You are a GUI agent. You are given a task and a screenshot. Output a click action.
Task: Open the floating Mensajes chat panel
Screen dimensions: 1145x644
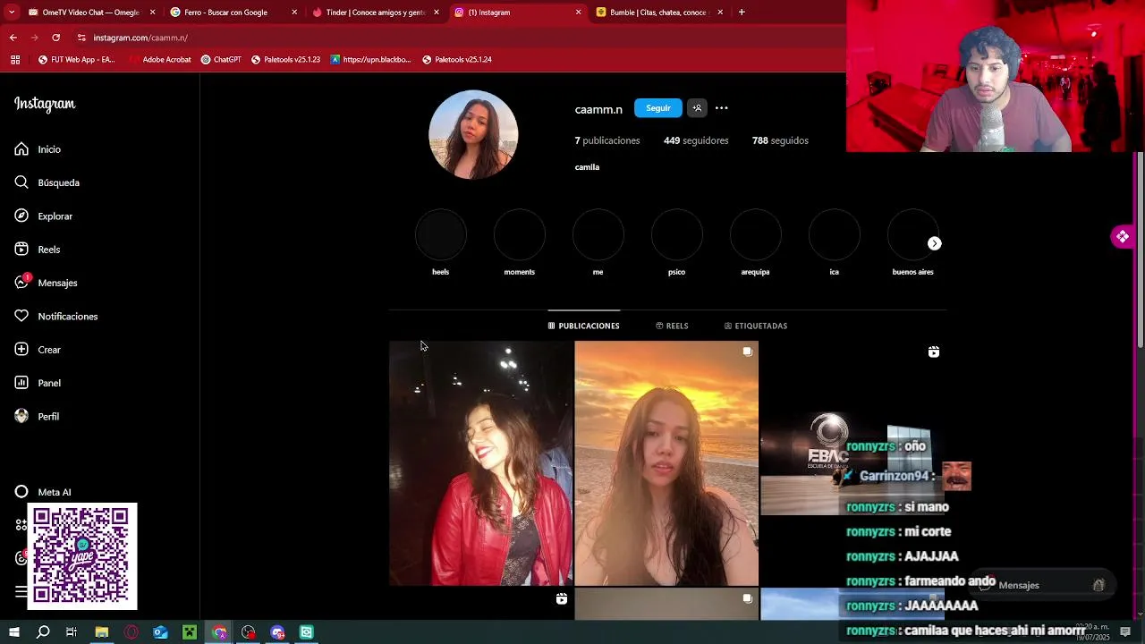click(x=1045, y=585)
